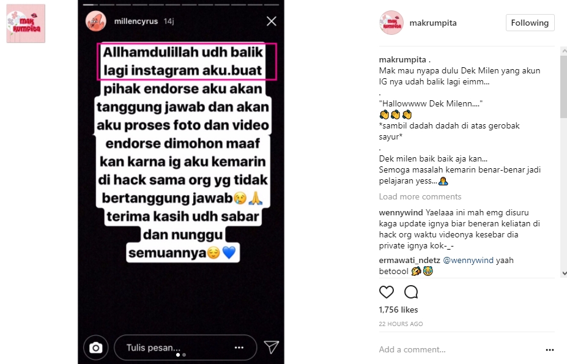The image size is (567, 364).
Task: Open the ermawati_ndetz commenter profile
Action: click(x=409, y=260)
